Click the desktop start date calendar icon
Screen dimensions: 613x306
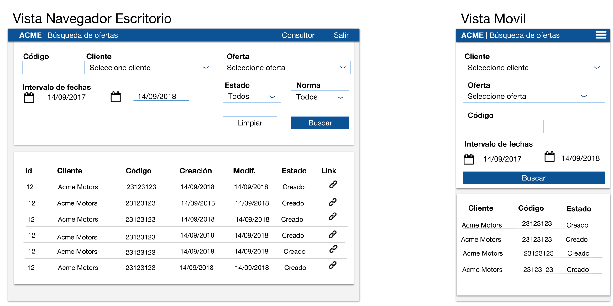tap(29, 98)
